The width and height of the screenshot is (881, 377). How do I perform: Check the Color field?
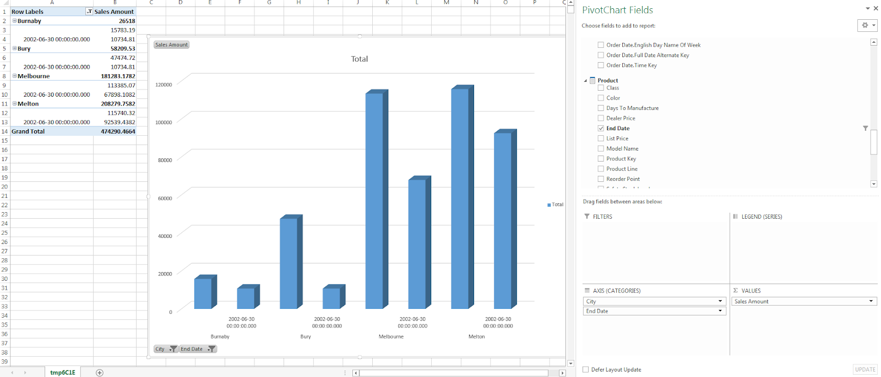pos(601,98)
